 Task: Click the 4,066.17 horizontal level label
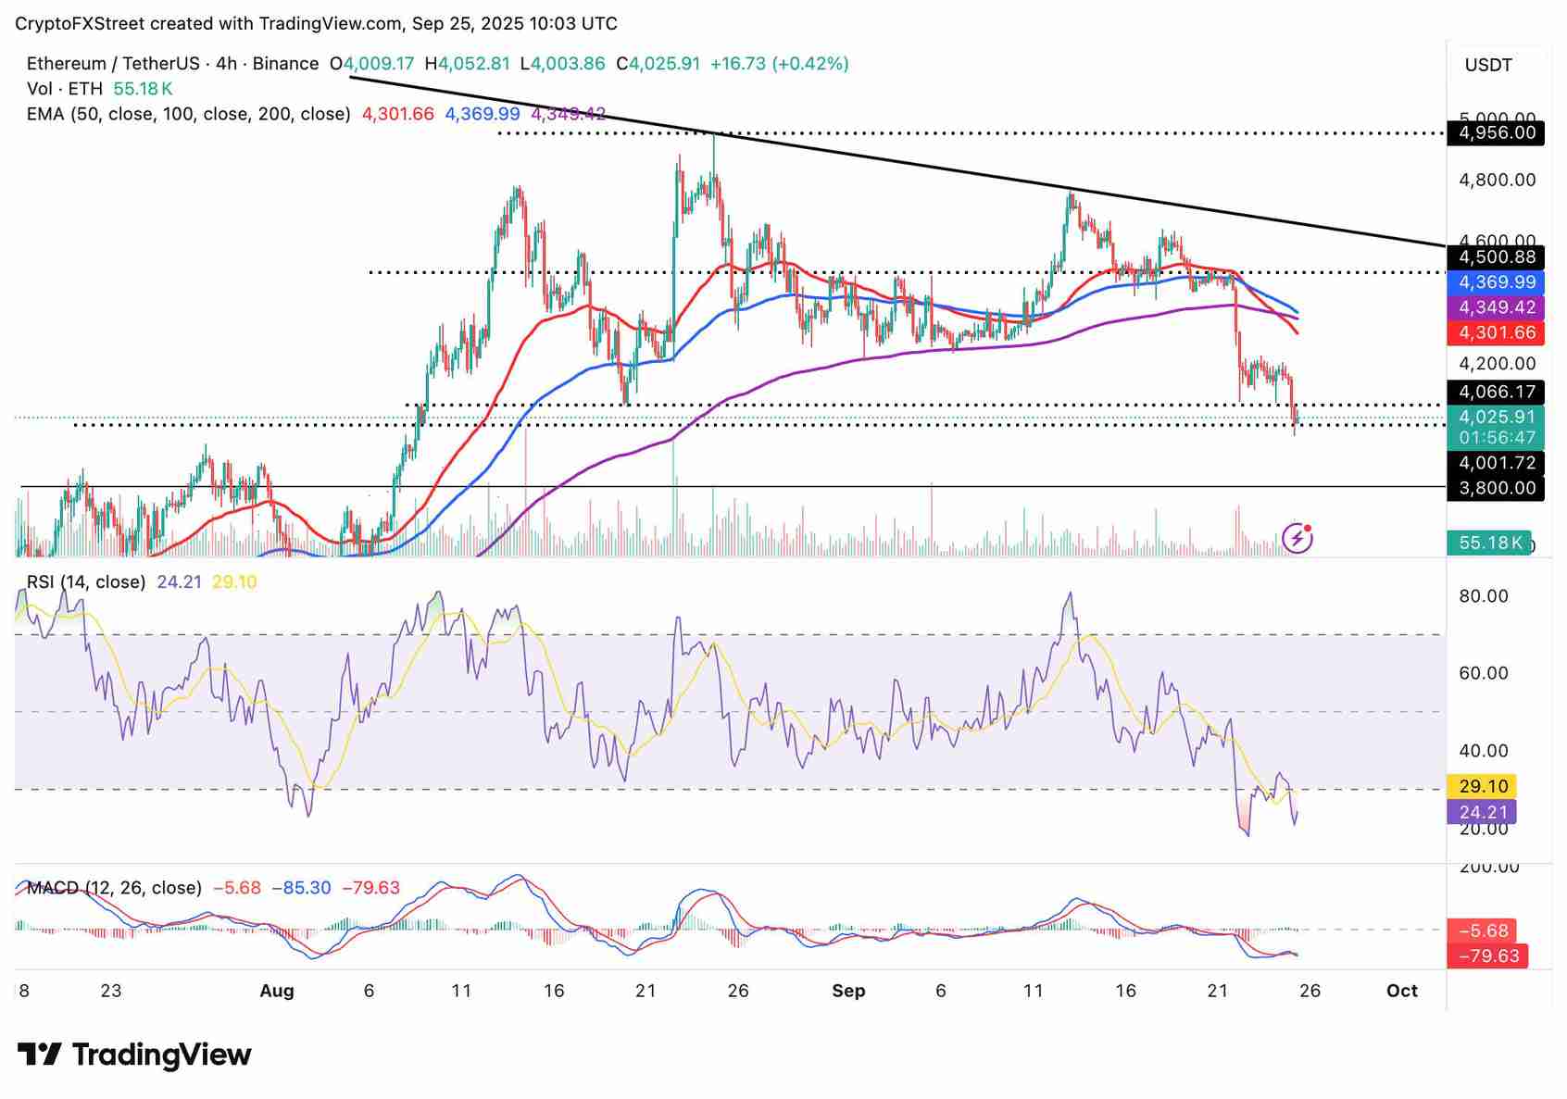tap(1497, 392)
